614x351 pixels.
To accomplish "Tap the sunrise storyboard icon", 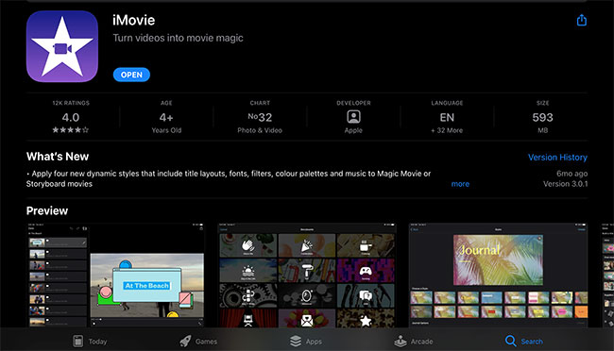I will 247,271.
